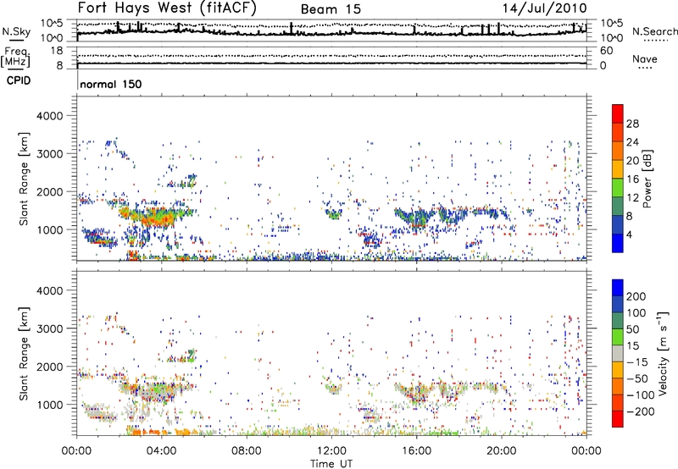Click the '200' label on Velocity color bar

[x=636, y=296]
